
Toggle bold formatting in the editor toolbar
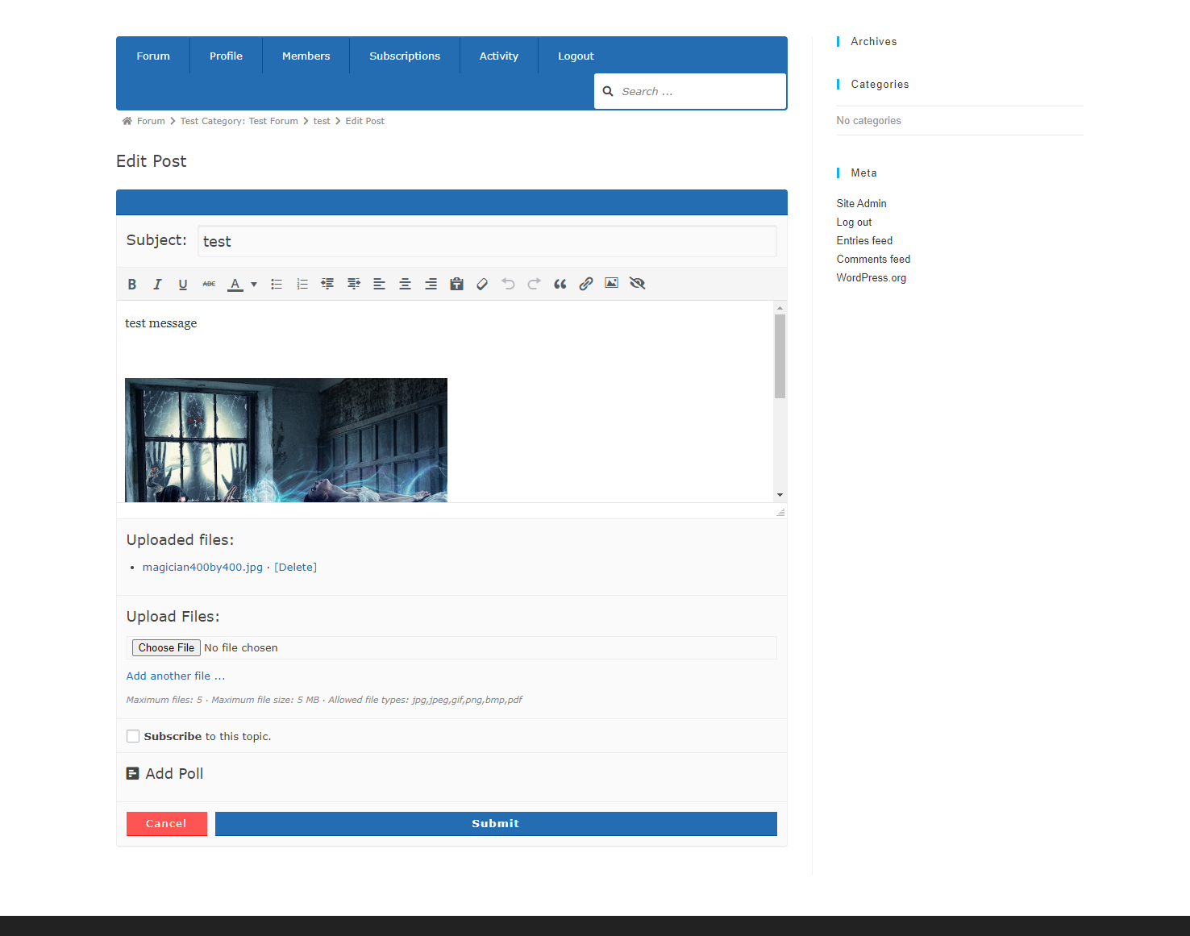pos(132,284)
